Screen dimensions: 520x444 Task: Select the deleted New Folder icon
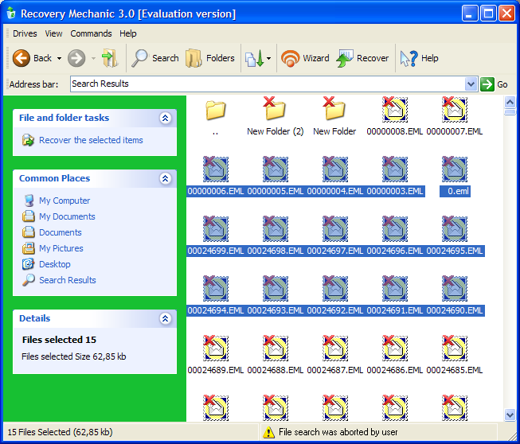(x=334, y=108)
